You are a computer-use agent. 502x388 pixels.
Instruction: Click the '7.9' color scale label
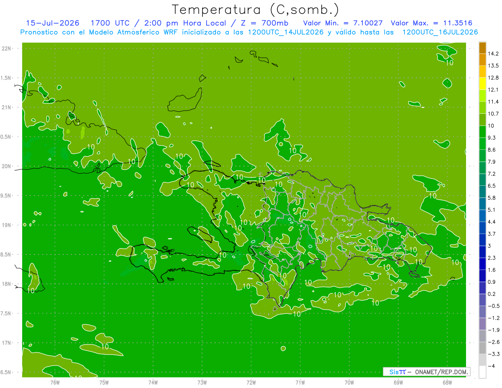tap(492, 162)
